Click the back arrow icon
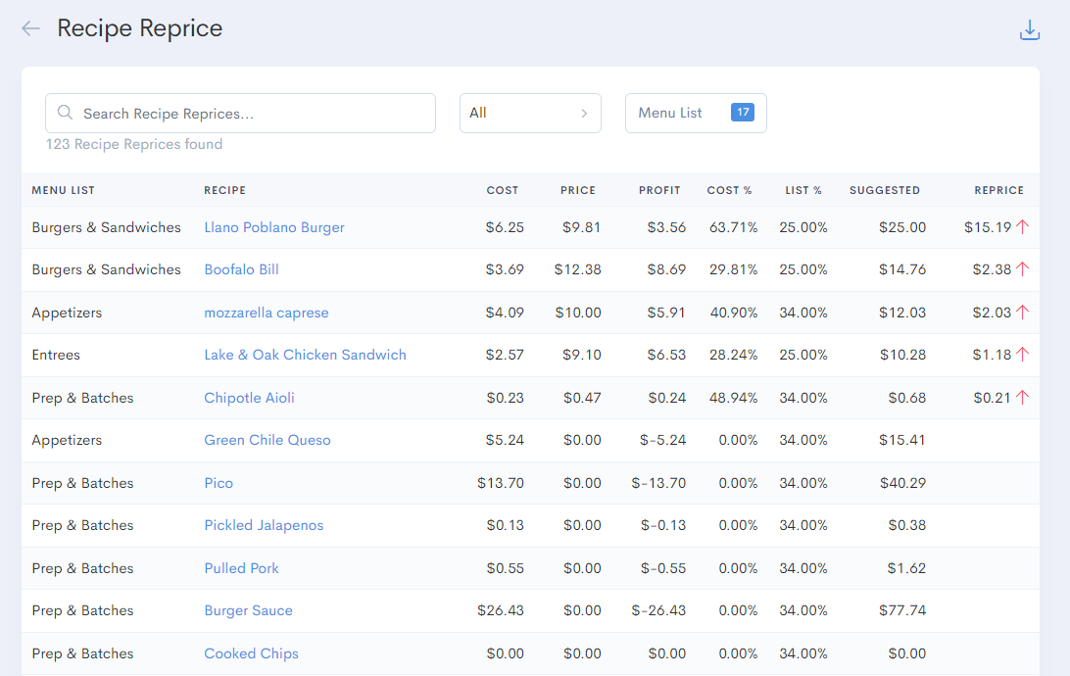The image size is (1070, 676). point(30,28)
